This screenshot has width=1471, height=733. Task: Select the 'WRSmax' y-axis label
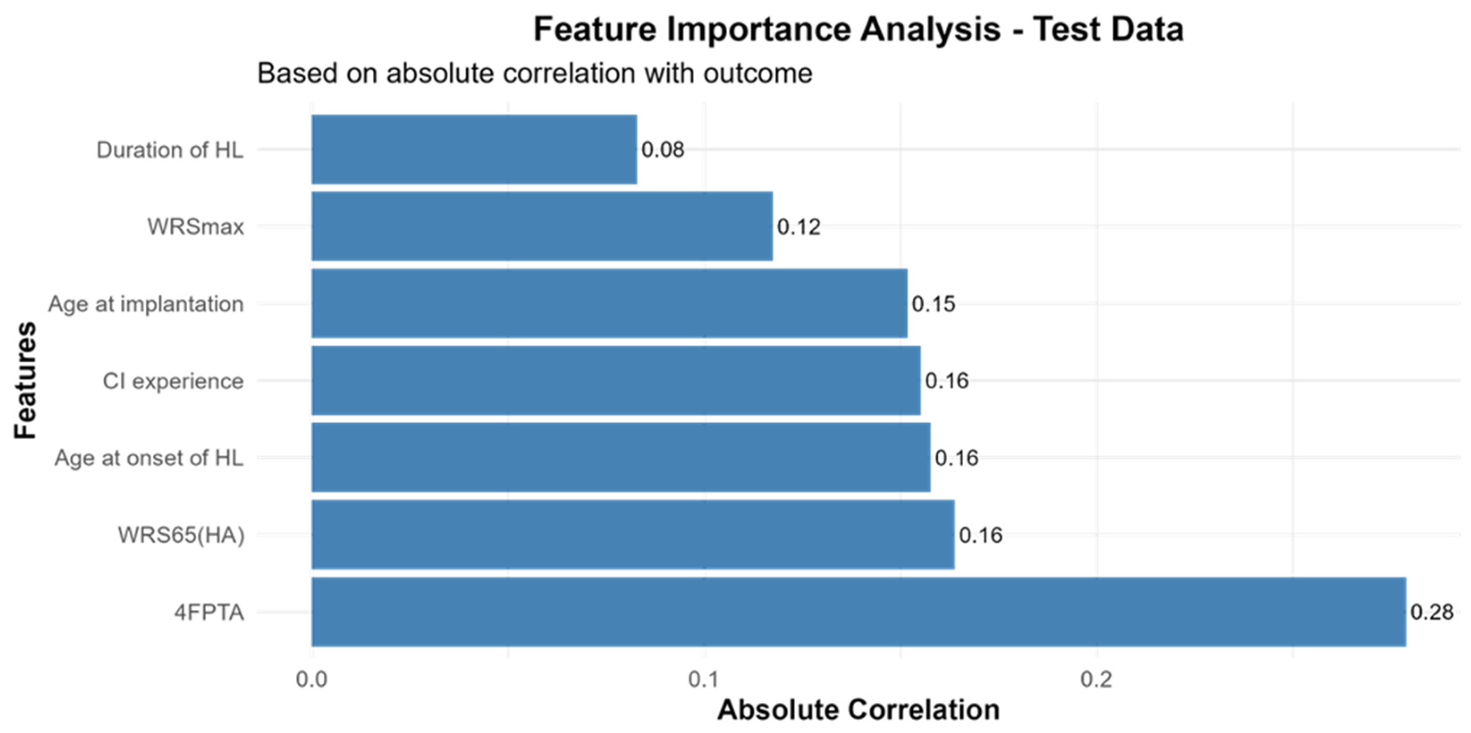[x=195, y=227]
